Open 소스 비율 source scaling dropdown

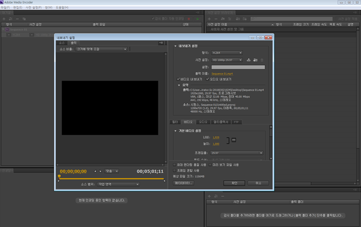point(101,49)
